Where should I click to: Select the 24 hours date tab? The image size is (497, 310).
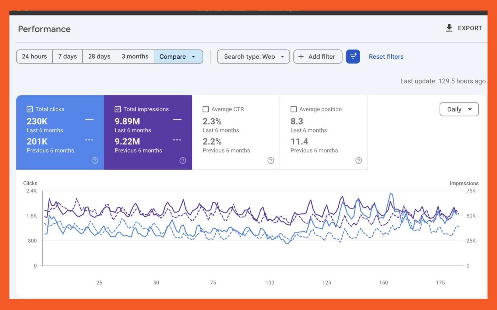point(34,57)
